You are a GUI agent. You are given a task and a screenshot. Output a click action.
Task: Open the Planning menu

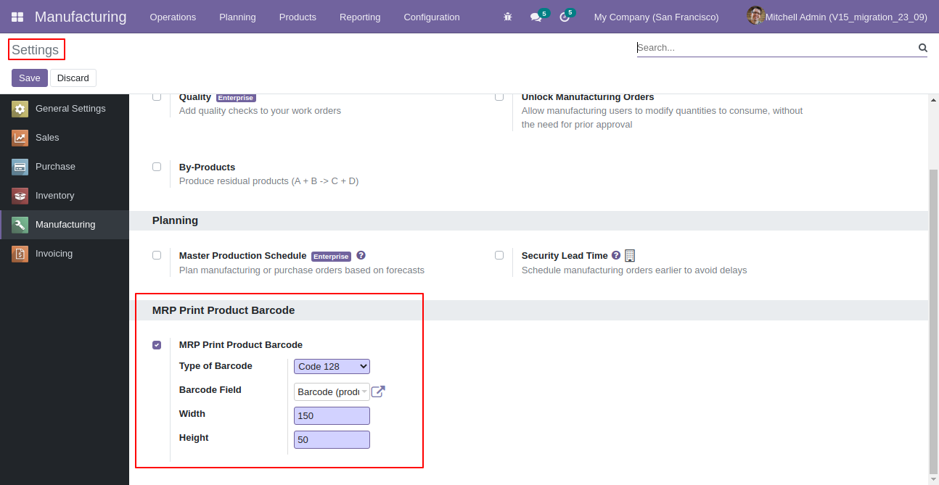(x=237, y=17)
